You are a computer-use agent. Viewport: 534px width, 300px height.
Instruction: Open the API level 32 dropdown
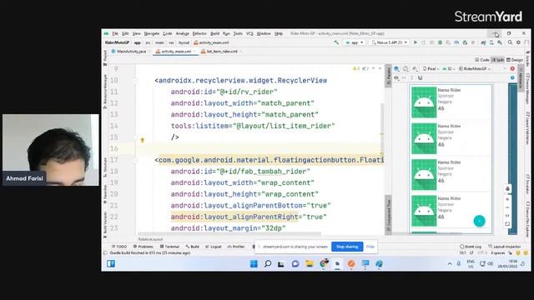point(449,68)
